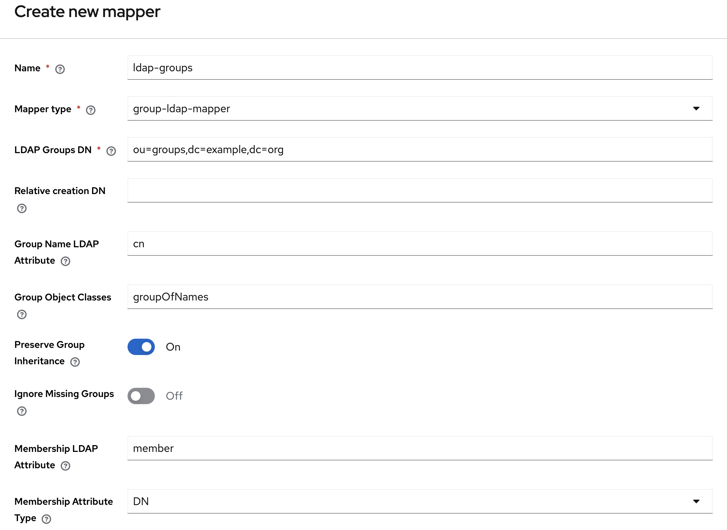Click Membership Attribute Type help icon
The width and height of the screenshot is (727, 530).
tap(46, 519)
